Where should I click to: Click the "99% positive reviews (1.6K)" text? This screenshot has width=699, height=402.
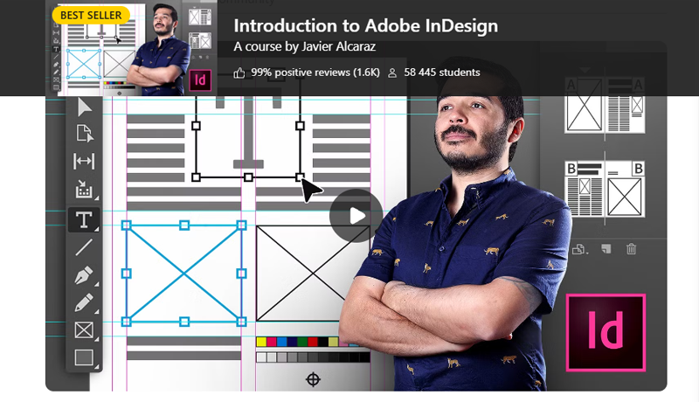[x=315, y=73]
